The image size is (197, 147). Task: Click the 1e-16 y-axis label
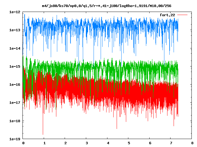click(15, 85)
